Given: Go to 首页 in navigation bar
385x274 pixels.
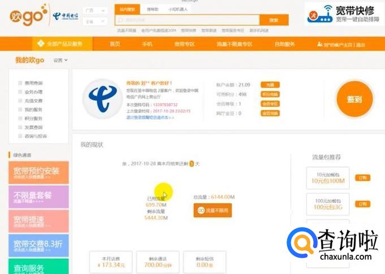Looking at the screenshot, I should pos(115,44).
